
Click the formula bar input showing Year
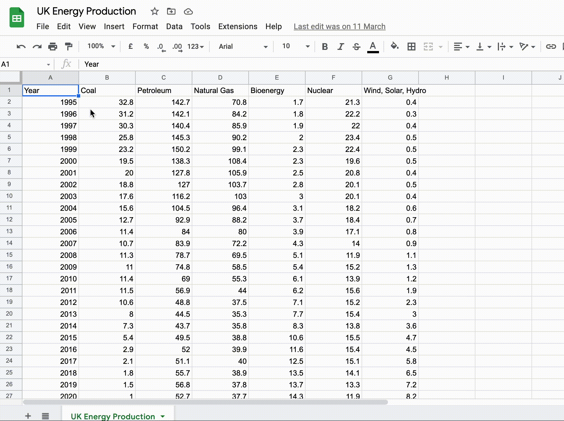pos(280,64)
